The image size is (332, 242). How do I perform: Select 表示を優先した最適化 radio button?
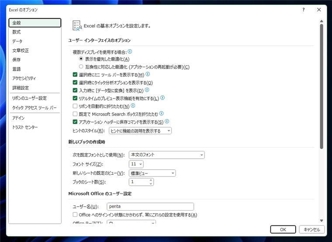click(x=81, y=58)
